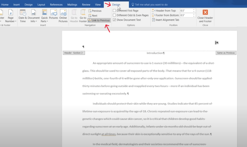Jump to the Previous header section
Viewport: 247px width, 147px height.
[x=95, y=11]
